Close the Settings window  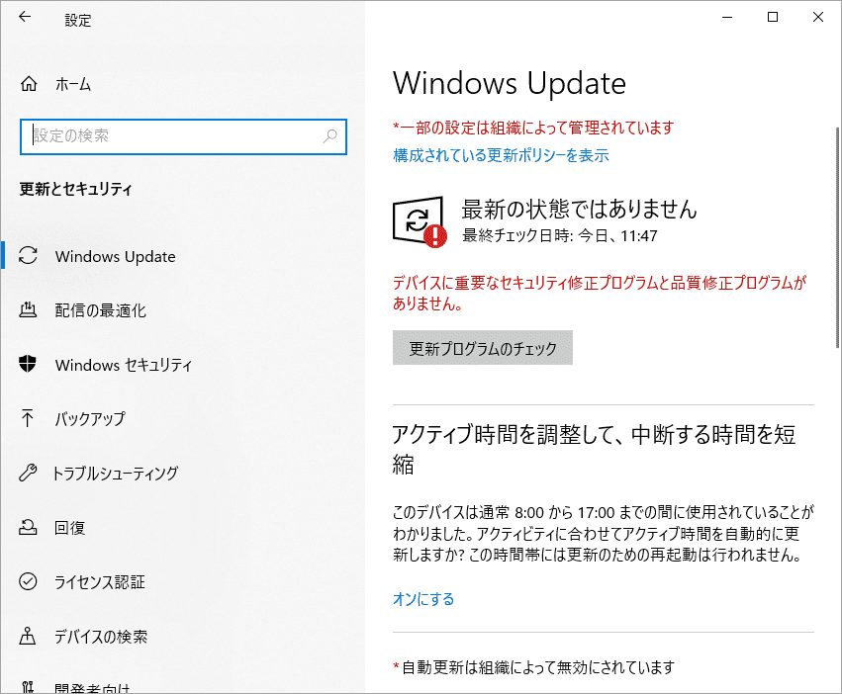click(818, 17)
